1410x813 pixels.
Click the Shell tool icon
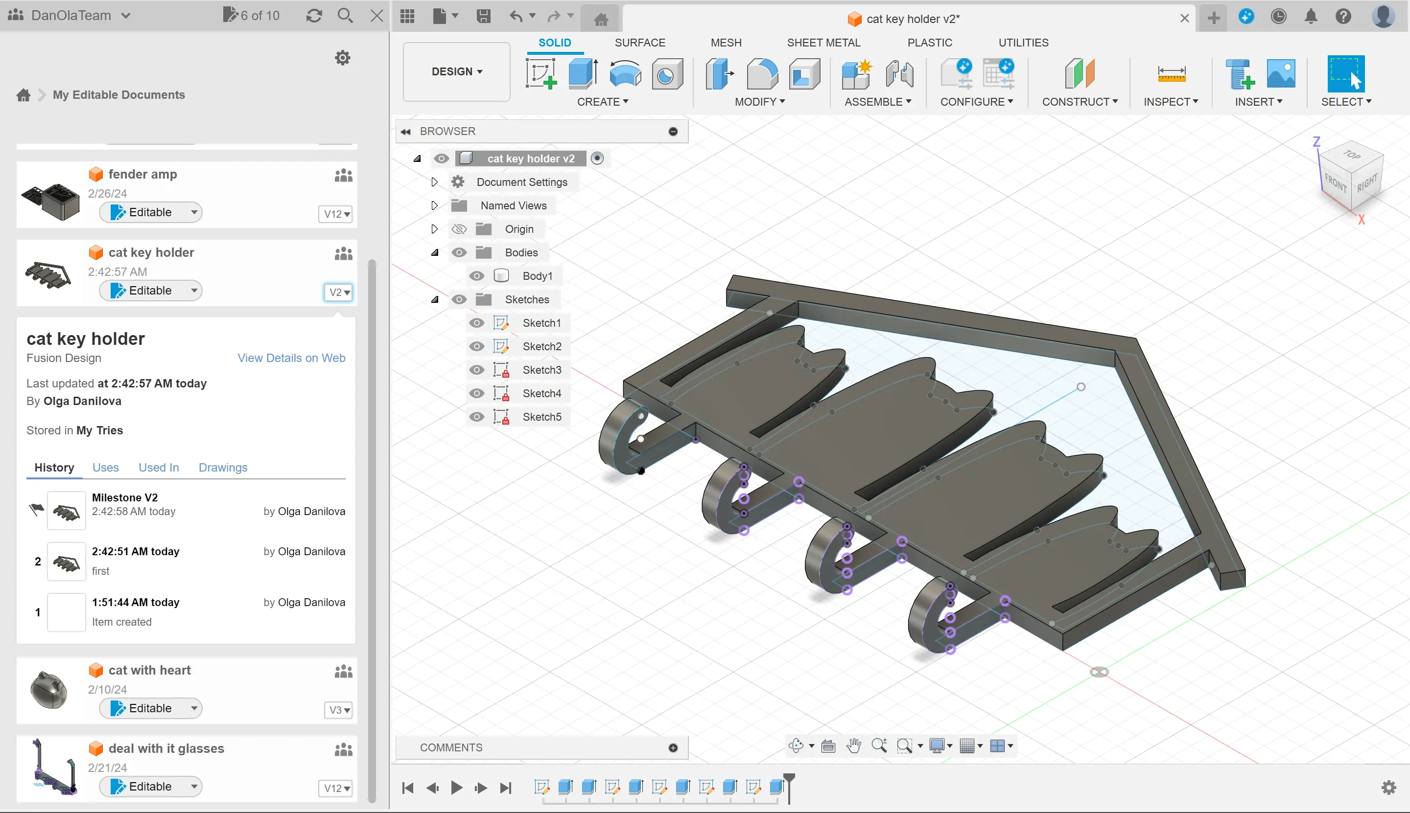tap(804, 74)
